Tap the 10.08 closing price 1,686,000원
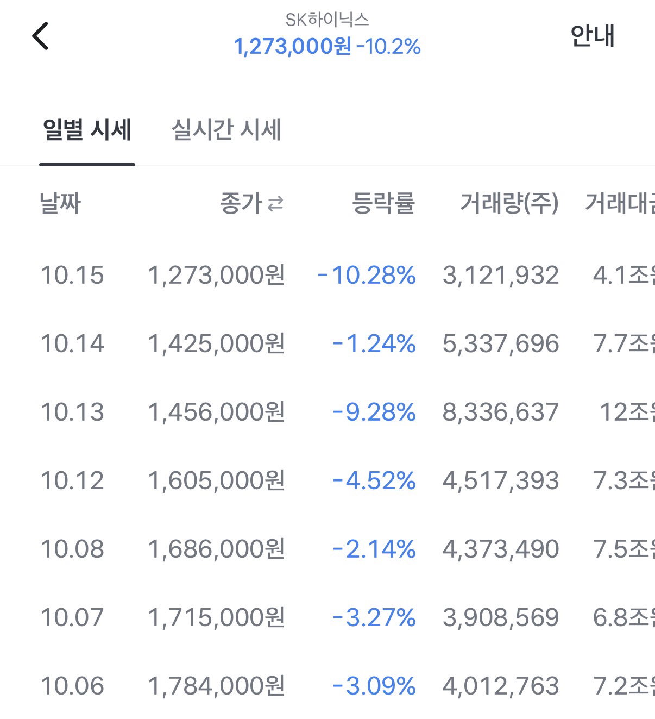Image resolution: width=655 pixels, height=719 pixels. tap(216, 549)
